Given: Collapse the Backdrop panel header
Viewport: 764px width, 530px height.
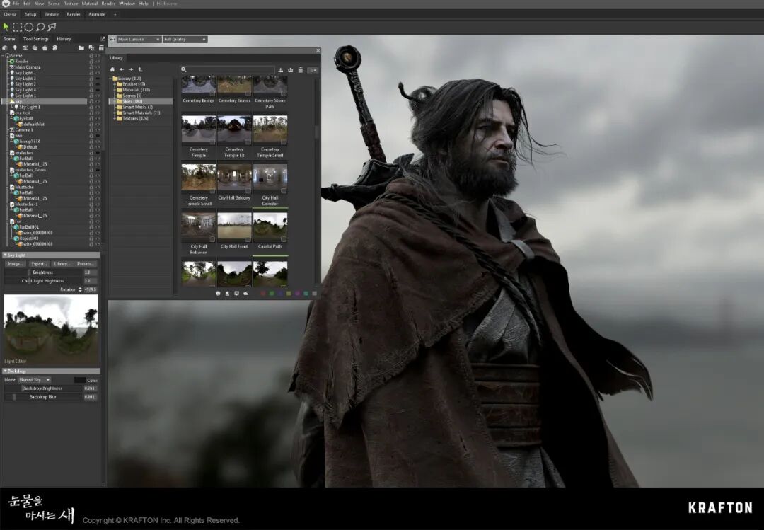Looking at the screenshot, I should [x=51, y=371].
